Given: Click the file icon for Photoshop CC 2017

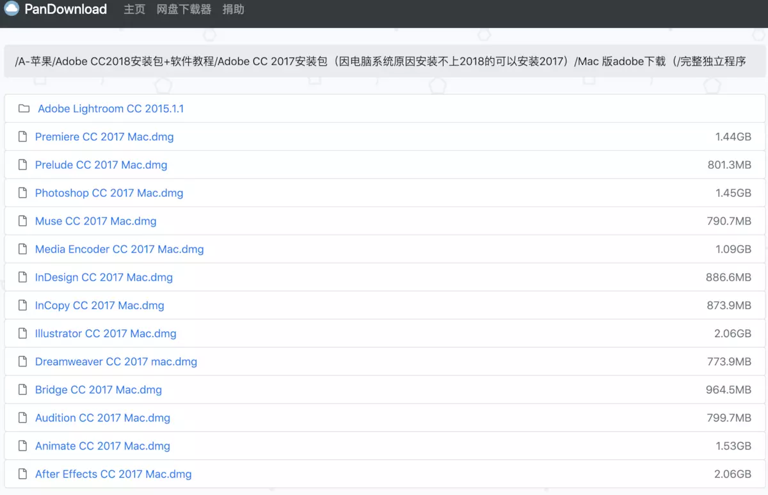Looking at the screenshot, I should click(23, 193).
